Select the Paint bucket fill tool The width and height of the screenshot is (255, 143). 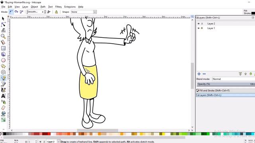(3, 114)
